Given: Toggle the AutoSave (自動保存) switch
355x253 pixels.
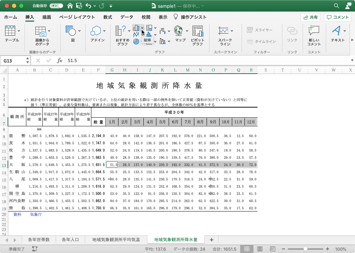Looking at the screenshot, I should pos(56,6).
